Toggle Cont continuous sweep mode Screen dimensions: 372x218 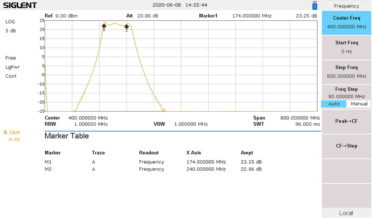point(11,76)
